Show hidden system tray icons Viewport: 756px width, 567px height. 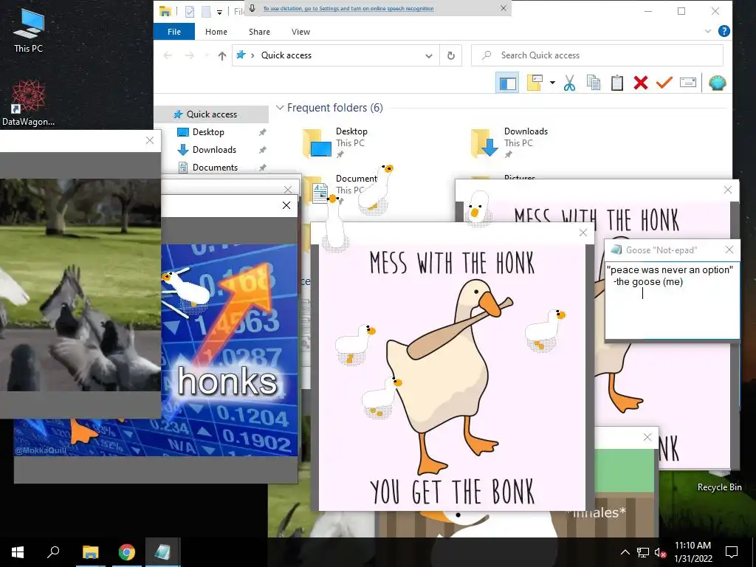pos(625,552)
